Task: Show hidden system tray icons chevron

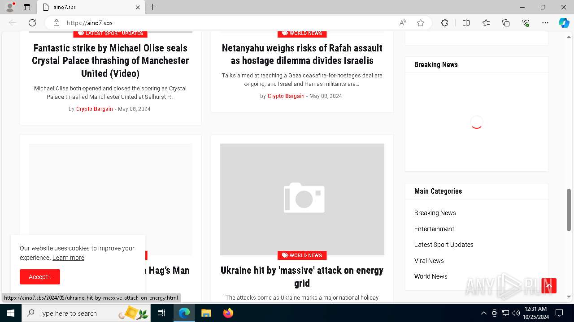Action: (x=483, y=313)
